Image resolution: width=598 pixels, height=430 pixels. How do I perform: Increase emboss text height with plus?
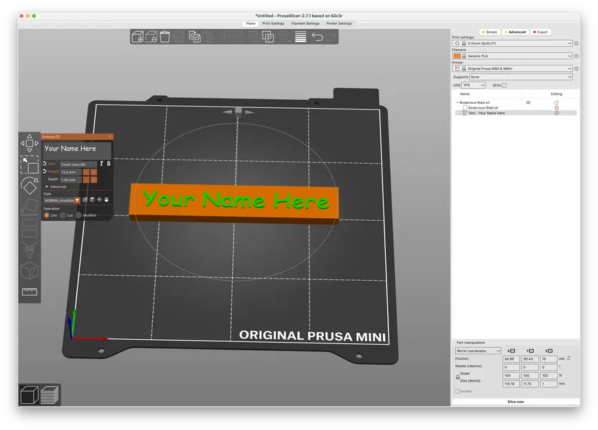pos(94,172)
